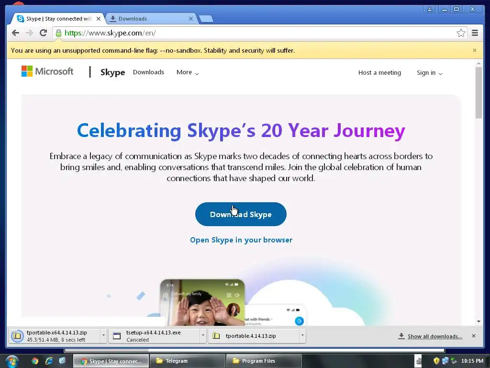Launch Internet Explorer from quick launch
This screenshot has width=490, height=368.
[x=49, y=361]
